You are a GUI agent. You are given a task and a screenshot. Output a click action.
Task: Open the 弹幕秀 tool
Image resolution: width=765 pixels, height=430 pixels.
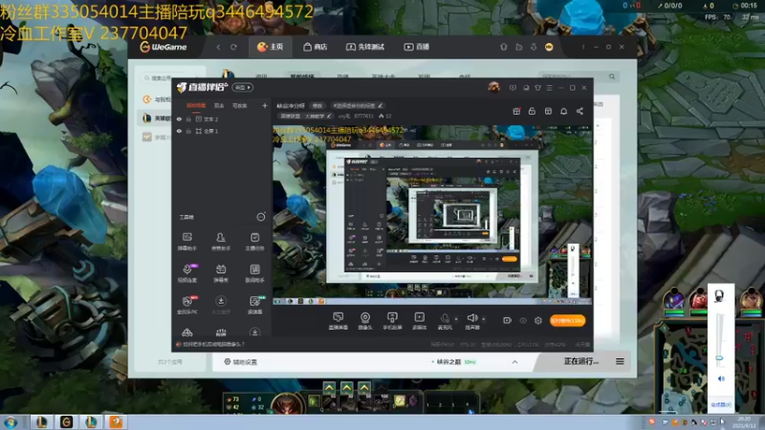point(221,273)
